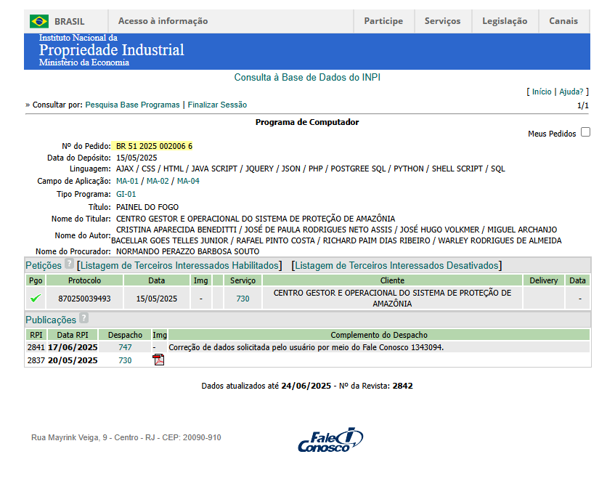Open Listagem de Terceiros Interessados Habilitados

179,265
